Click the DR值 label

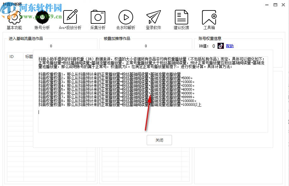tap(204, 46)
